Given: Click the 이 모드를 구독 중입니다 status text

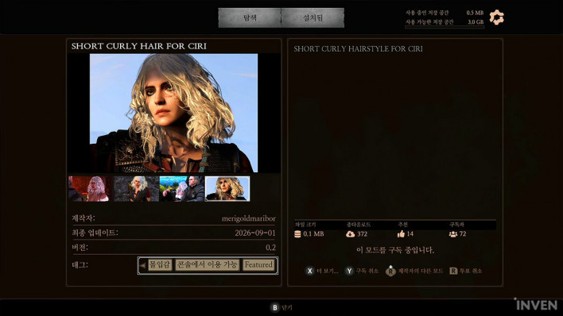Looking at the screenshot, I should click(x=395, y=250).
